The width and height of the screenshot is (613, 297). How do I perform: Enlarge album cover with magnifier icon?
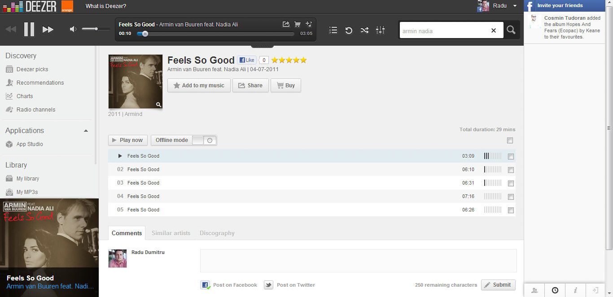point(158,105)
